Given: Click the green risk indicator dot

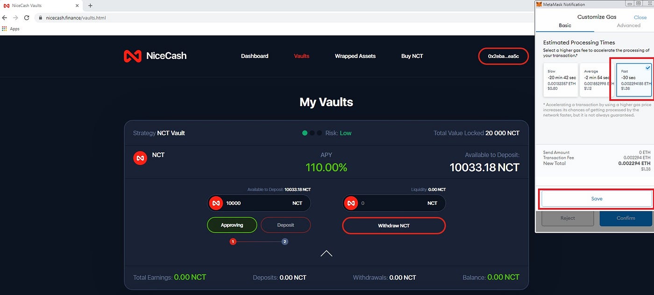Looking at the screenshot, I should [305, 133].
